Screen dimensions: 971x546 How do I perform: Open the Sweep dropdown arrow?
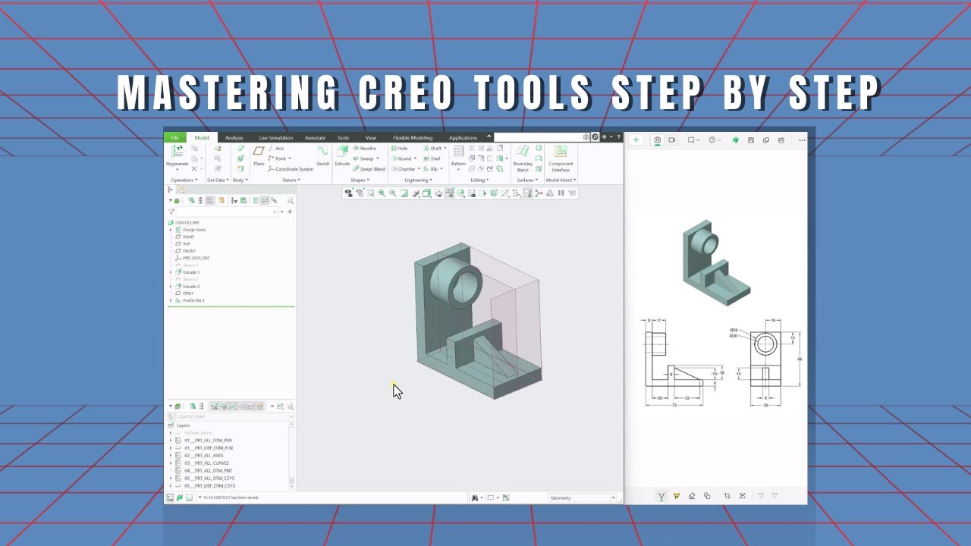click(x=378, y=159)
